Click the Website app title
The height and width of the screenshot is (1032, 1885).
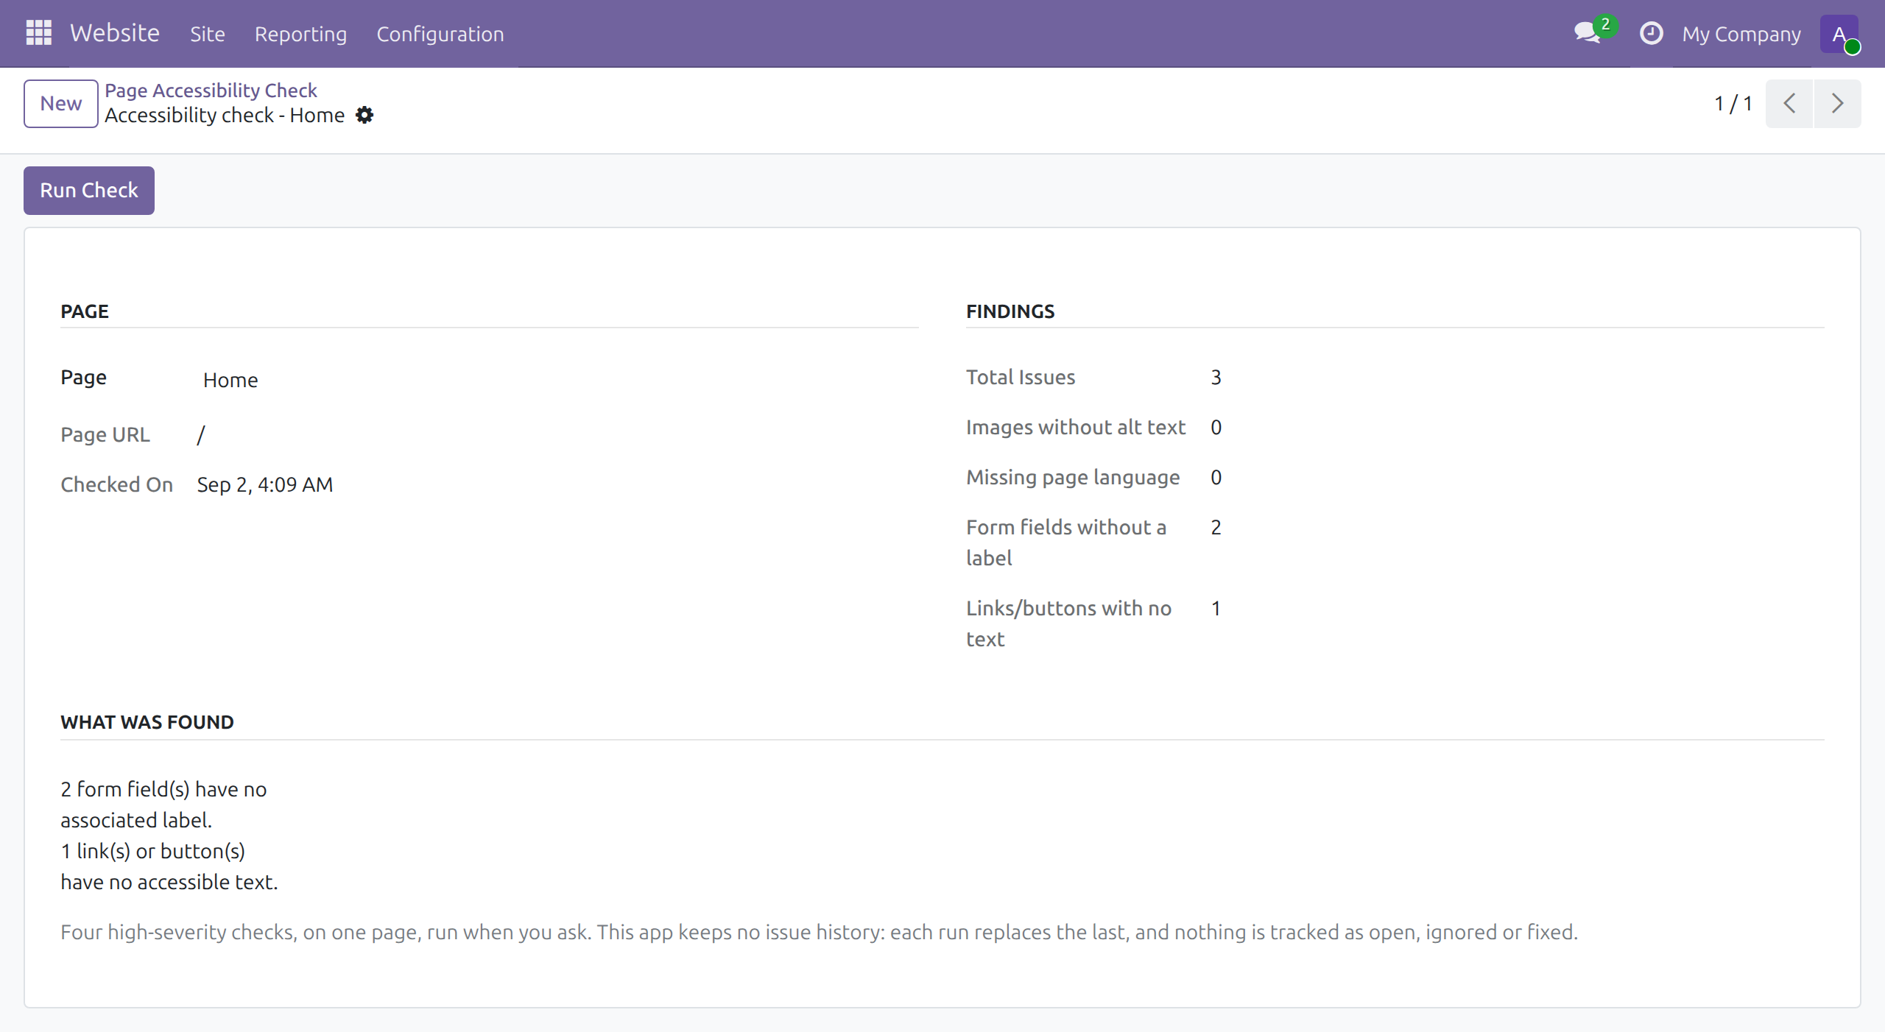coord(115,33)
